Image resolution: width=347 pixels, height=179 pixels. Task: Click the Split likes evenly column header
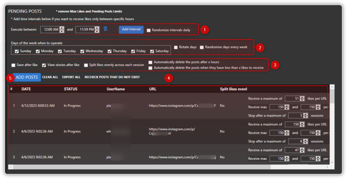click(x=233, y=89)
